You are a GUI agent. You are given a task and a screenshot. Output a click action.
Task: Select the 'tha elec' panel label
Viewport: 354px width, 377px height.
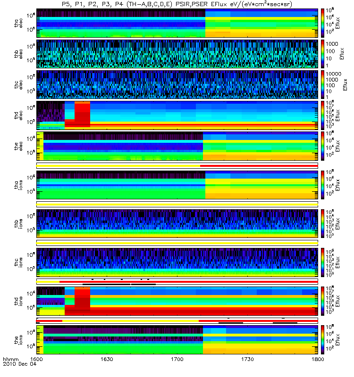(x=18, y=23)
